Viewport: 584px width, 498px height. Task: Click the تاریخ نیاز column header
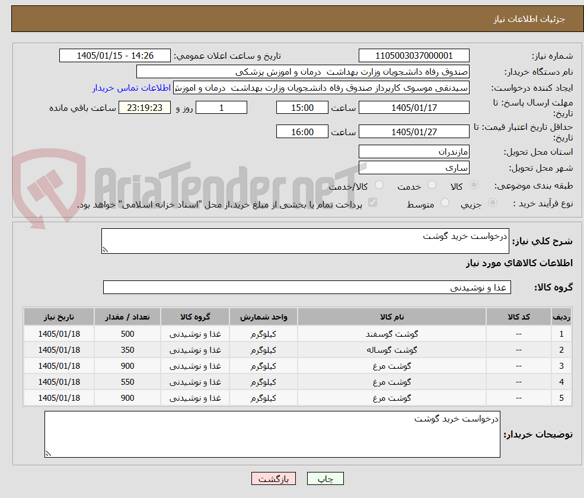point(59,317)
